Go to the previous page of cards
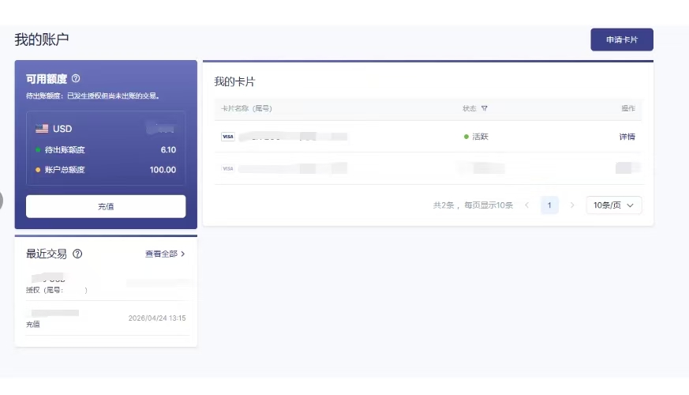689x395 pixels. [x=526, y=205]
